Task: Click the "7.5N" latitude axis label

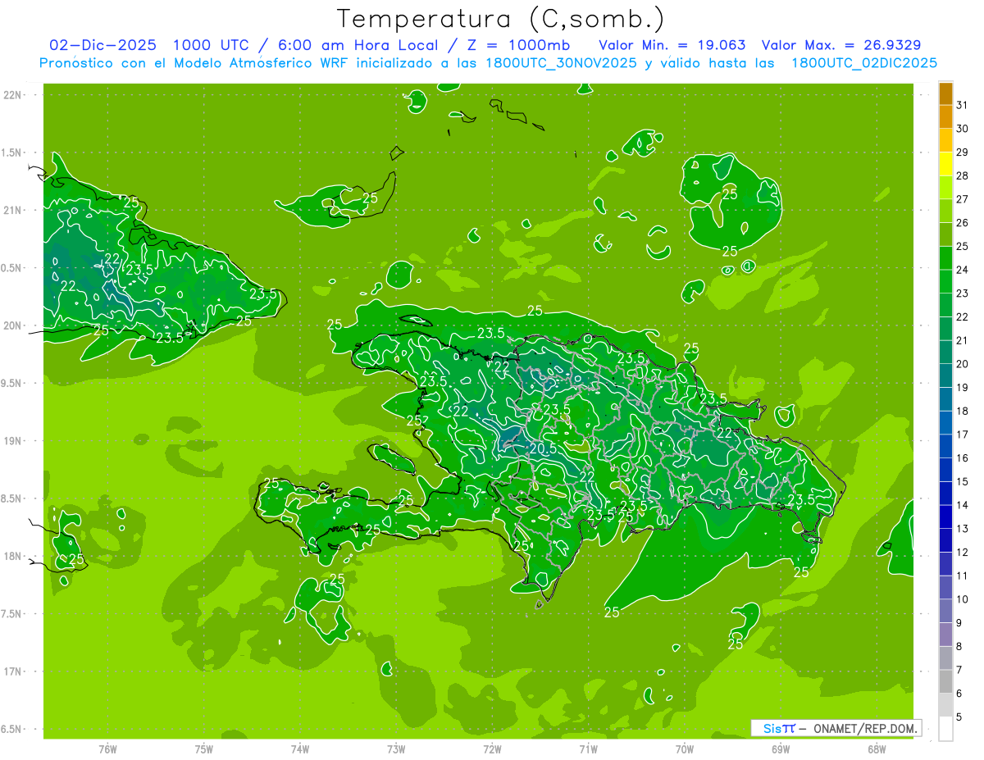Action: [x=12, y=614]
